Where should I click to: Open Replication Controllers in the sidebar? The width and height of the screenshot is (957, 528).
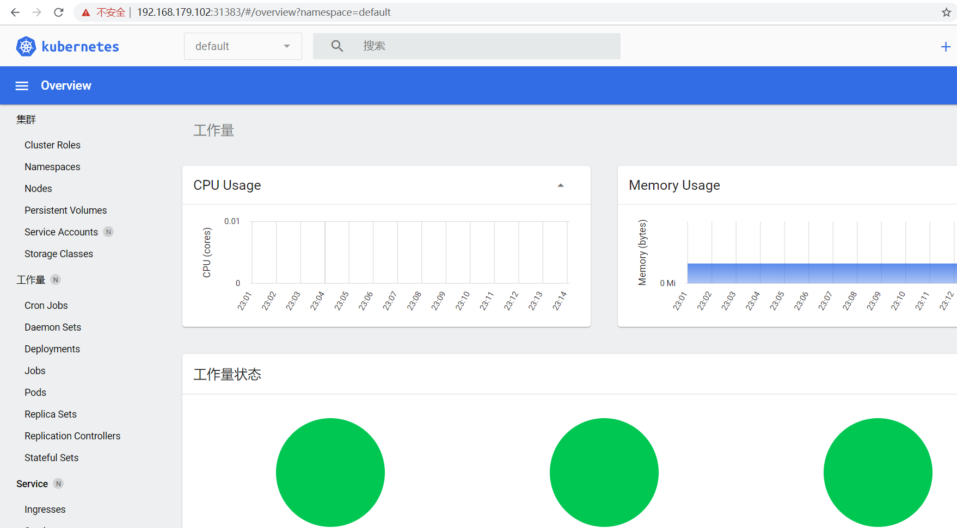72,436
